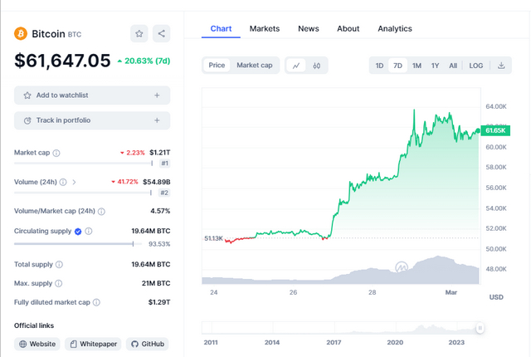The height and width of the screenshot is (357, 531).
Task: Open Total supply info icon
Action: [x=59, y=265]
